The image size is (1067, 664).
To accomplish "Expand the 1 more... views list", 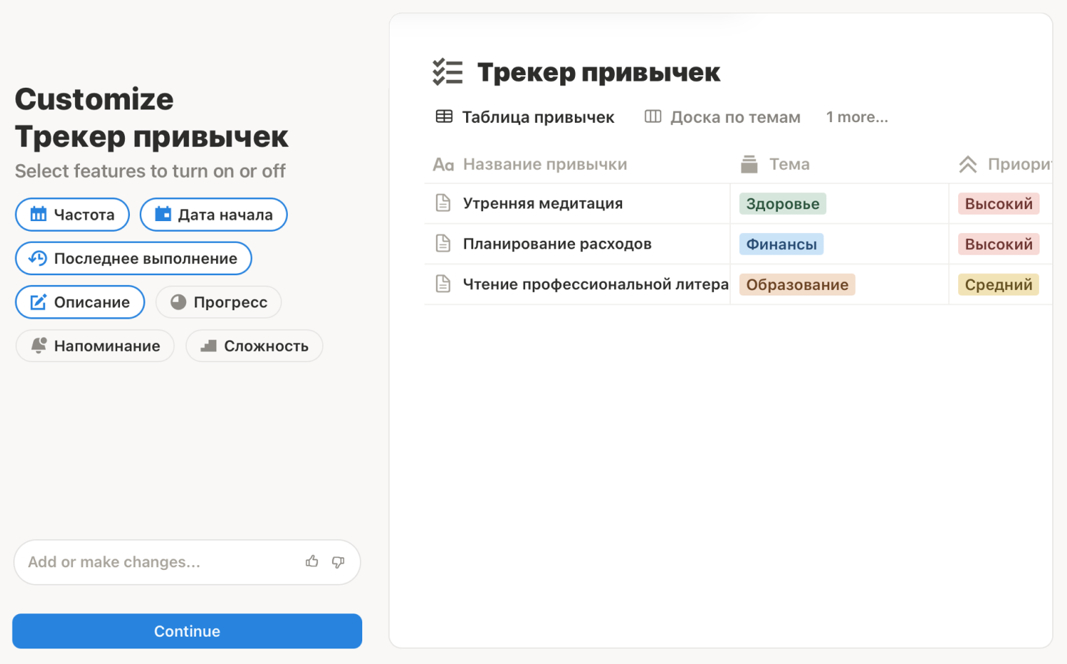I will pos(857,117).
